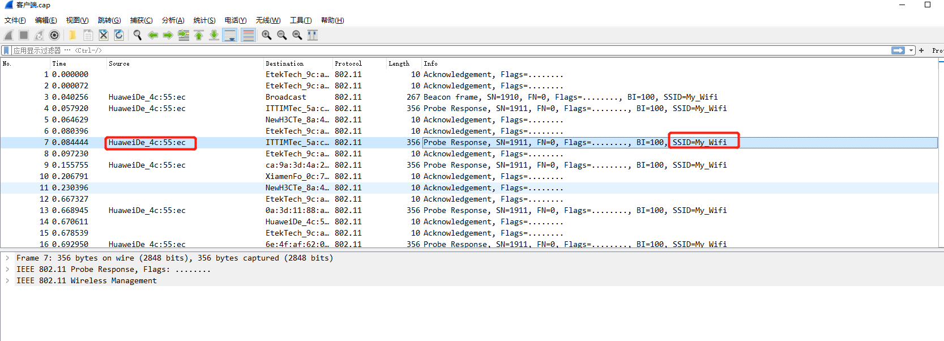Screen dimensions: 944x341
Task: Toggle auto-scroll during live capture
Action: click(x=230, y=35)
